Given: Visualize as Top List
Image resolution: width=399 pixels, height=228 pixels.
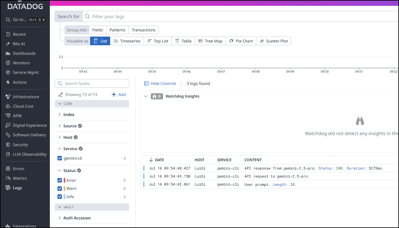Looking at the screenshot, I should (x=158, y=41).
